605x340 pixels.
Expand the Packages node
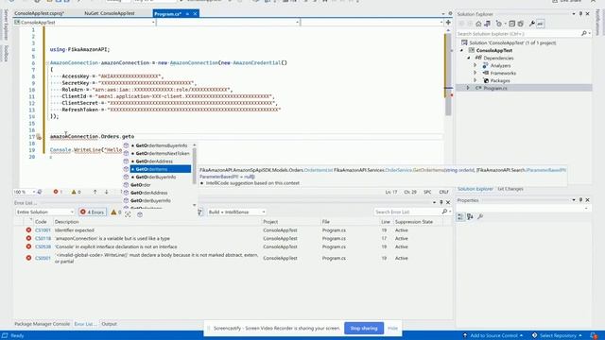click(x=475, y=80)
